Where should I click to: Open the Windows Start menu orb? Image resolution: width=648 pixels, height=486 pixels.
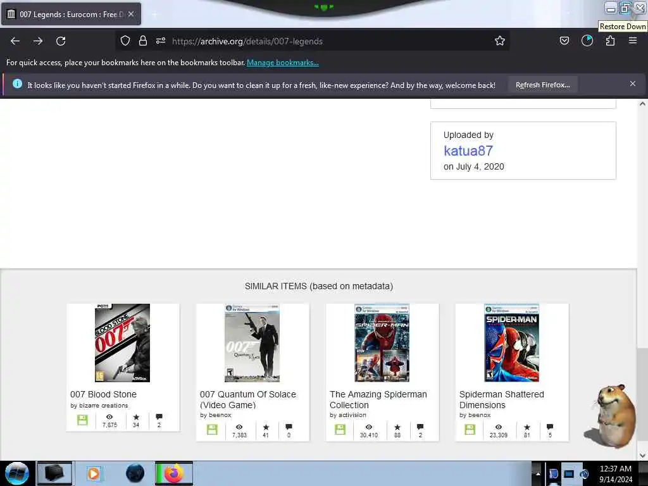(17, 473)
